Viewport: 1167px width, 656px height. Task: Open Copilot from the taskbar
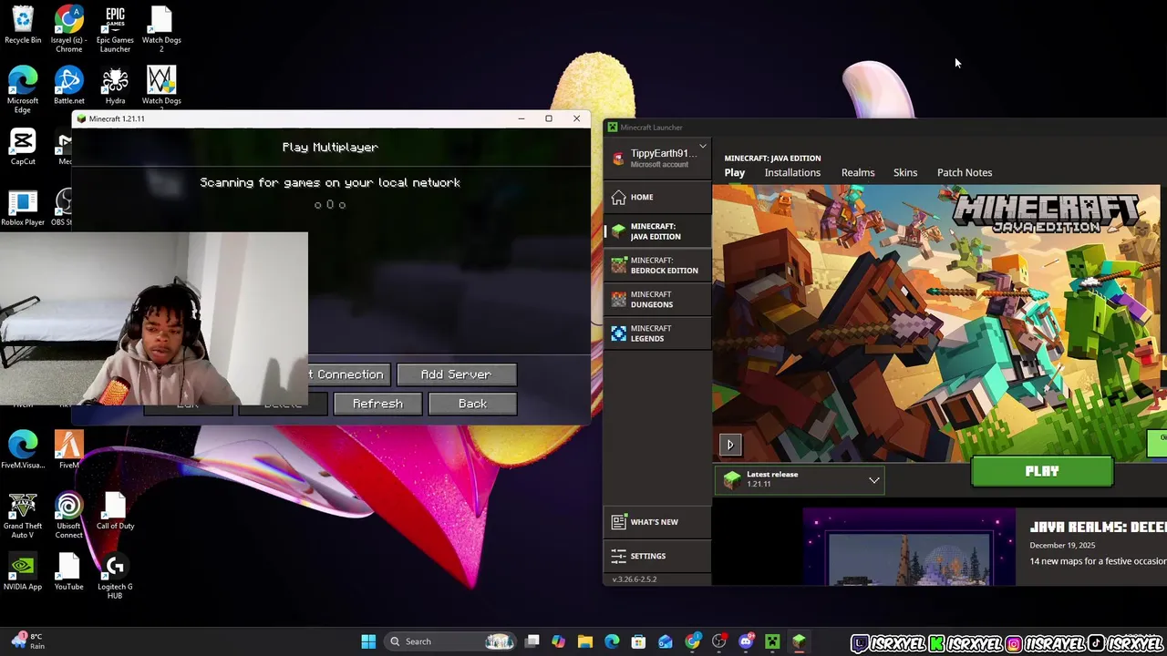coord(559,641)
